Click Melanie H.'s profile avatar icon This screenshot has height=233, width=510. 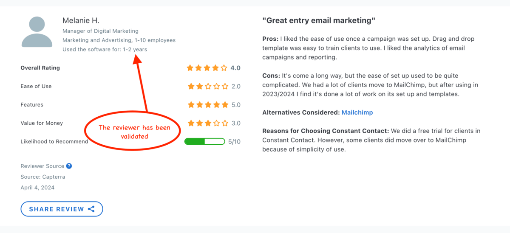[37, 32]
